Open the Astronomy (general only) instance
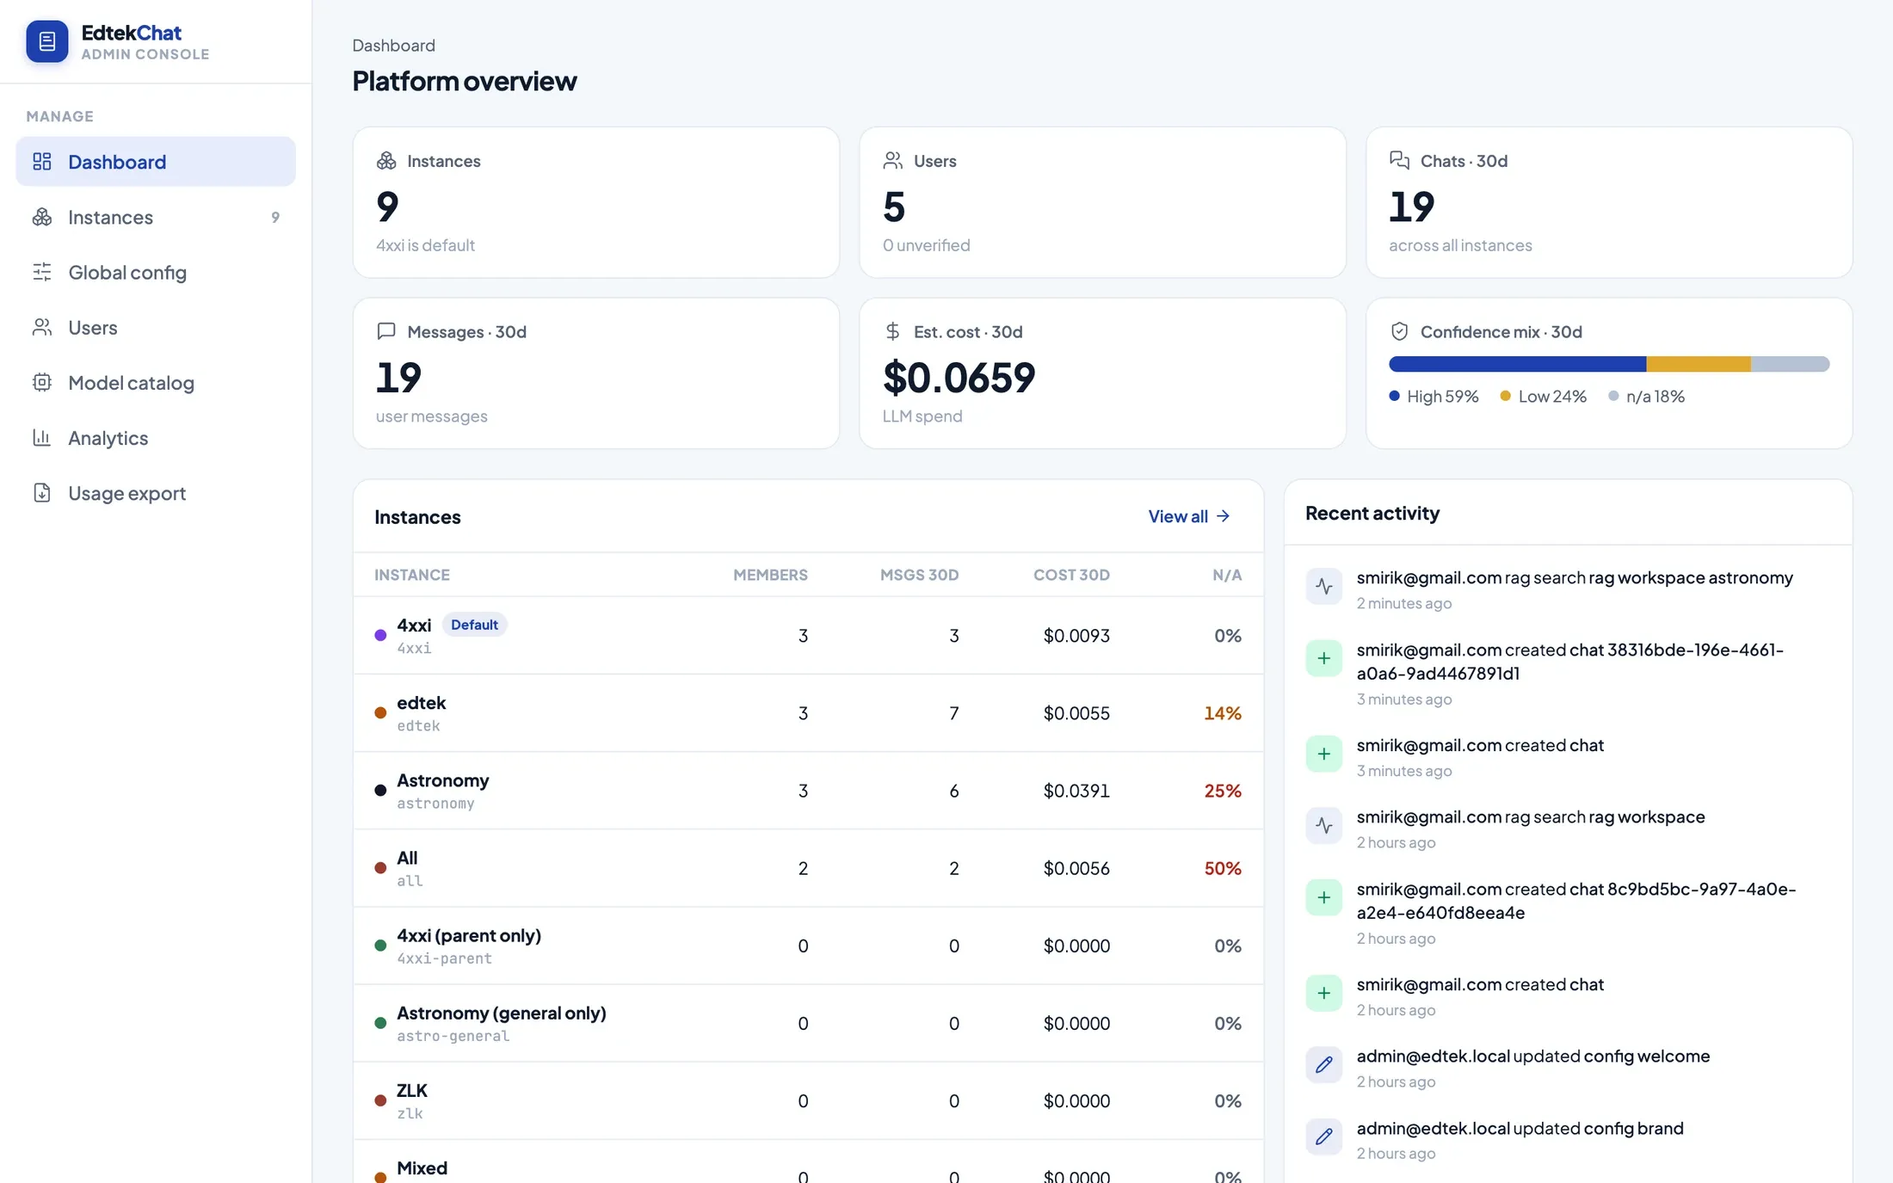 pyautogui.click(x=502, y=1013)
